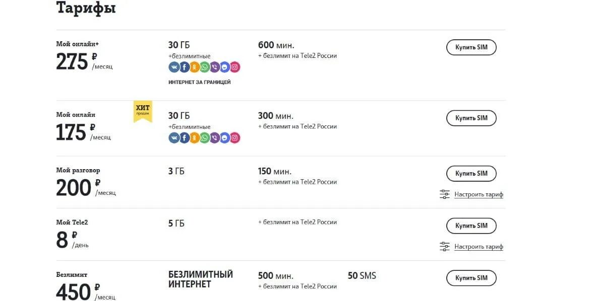Click Viber icon in Мой онлайн 175 tariff
The width and height of the screenshot is (605, 301).
214,137
